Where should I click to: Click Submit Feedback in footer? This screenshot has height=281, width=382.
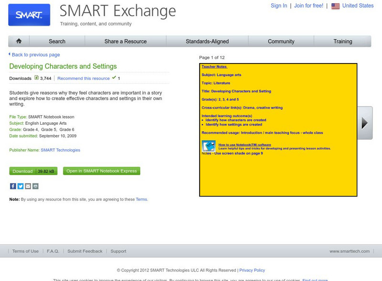point(85,251)
